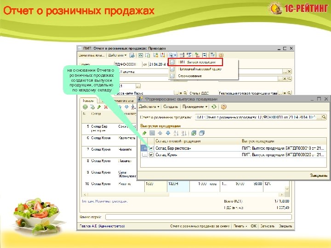
Task: Click the ellipsis button of the Статья ДДС field
Action: click(280, 93)
